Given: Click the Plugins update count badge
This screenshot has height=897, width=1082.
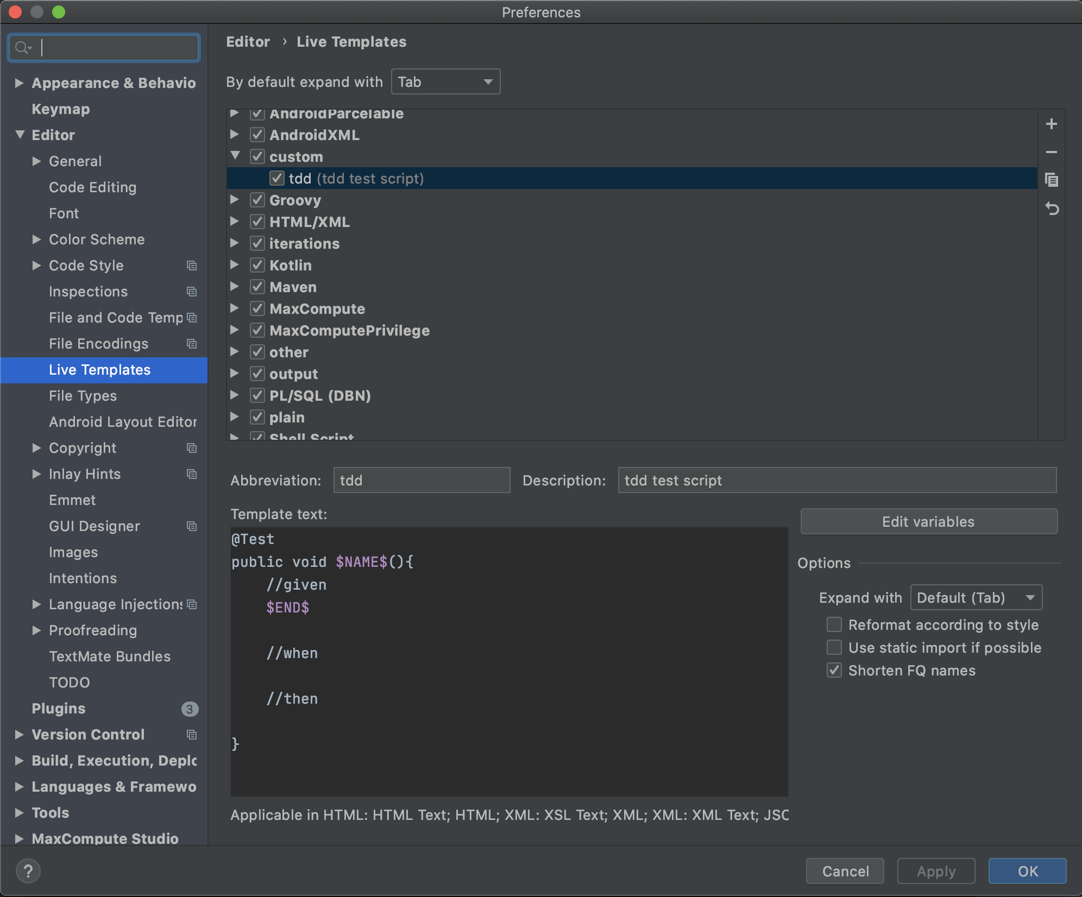Looking at the screenshot, I should coord(189,709).
